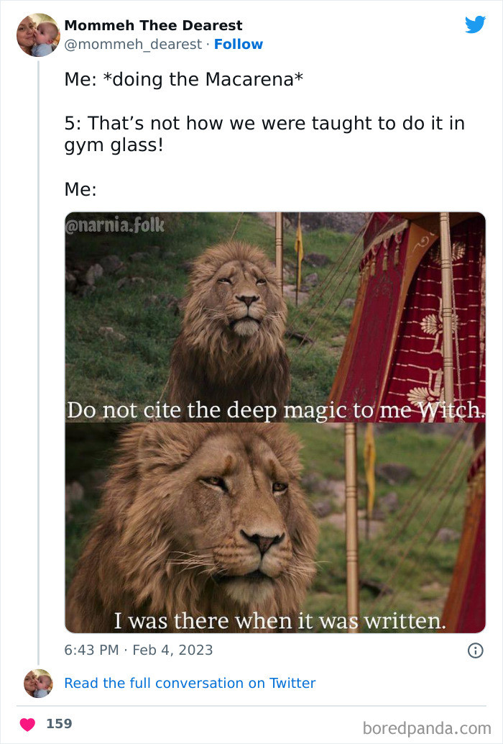
Task: Like the tweet with the heart icon
Action: pyautogui.click(x=27, y=723)
